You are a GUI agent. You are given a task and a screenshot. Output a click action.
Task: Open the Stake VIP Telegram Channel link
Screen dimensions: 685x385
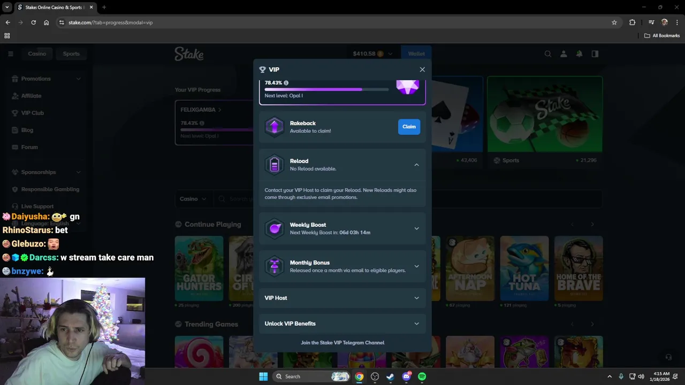pyautogui.click(x=342, y=343)
